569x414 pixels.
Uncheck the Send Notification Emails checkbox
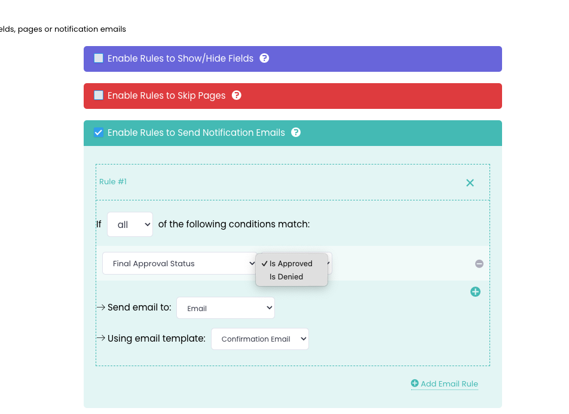99,133
